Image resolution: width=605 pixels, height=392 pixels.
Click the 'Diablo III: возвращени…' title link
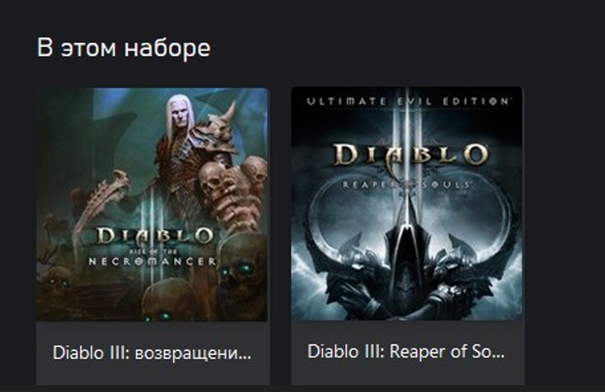pyautogui.click(x=152, y=353)
